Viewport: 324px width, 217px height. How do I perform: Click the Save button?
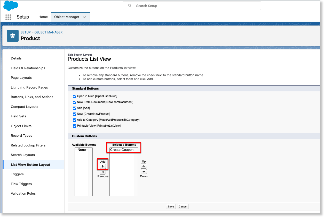tap(171, 206)
